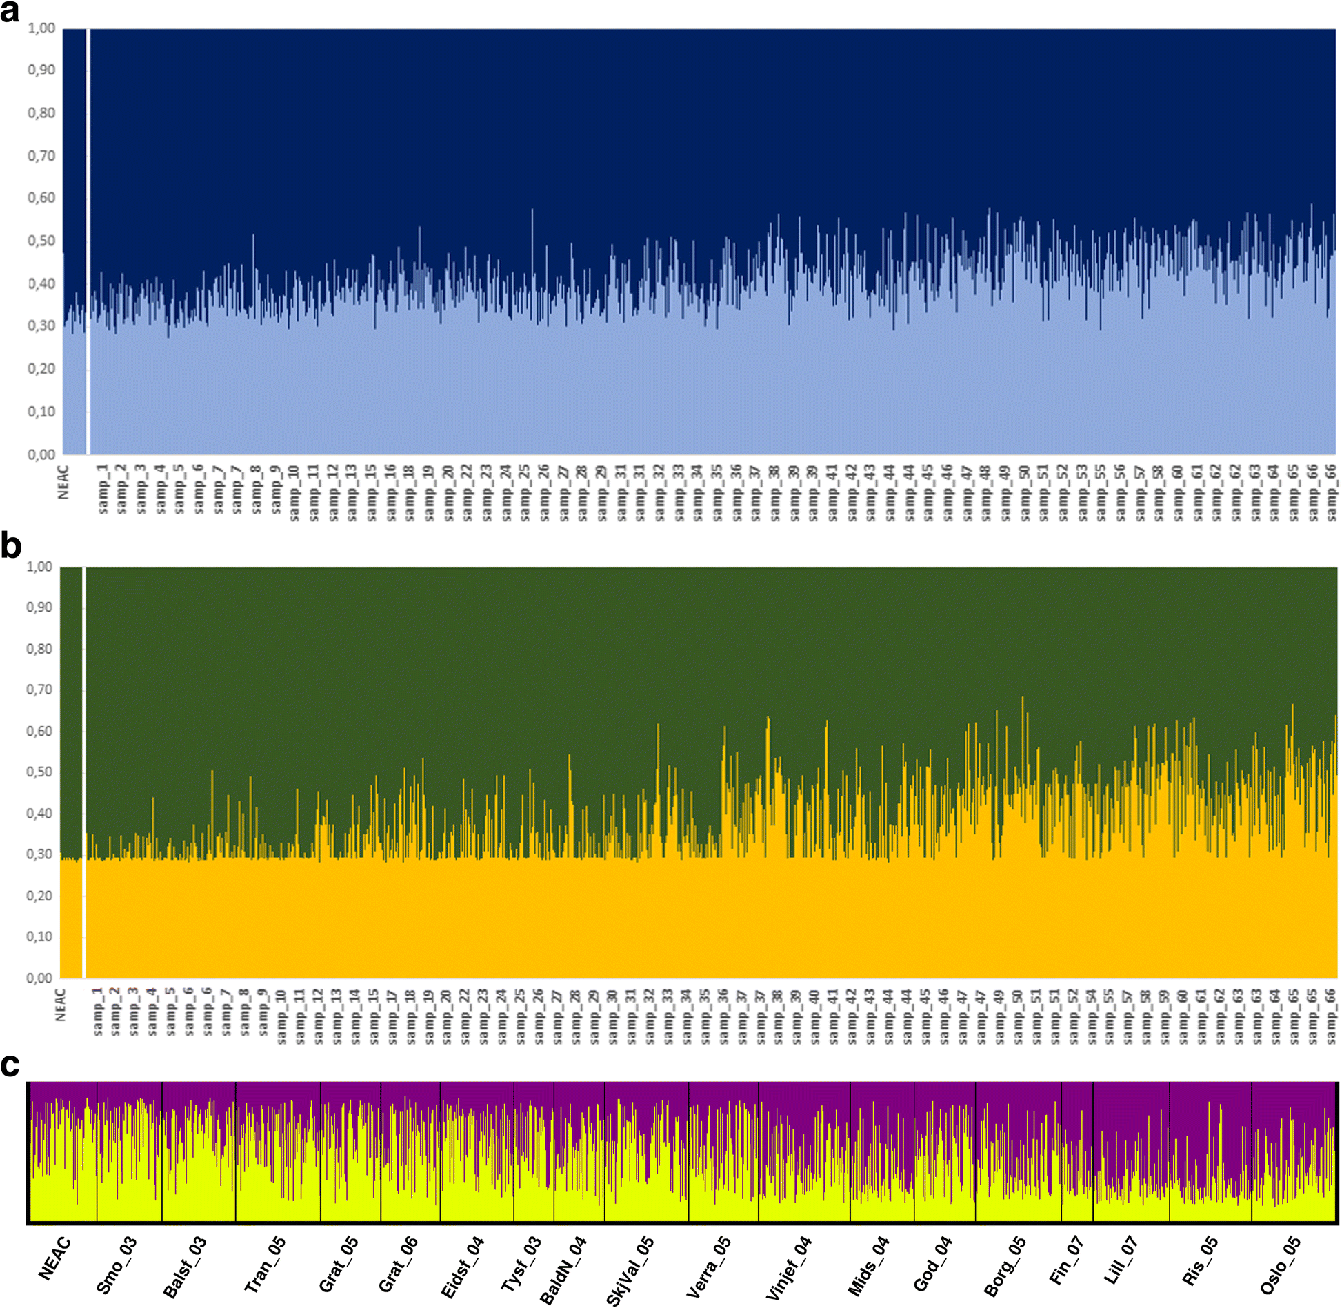The height and width of the screenshot is (1308, 1342).
Task: Select the '1,00' axis value in panel a
Action: pyautogui.click(x=41, y=28)
